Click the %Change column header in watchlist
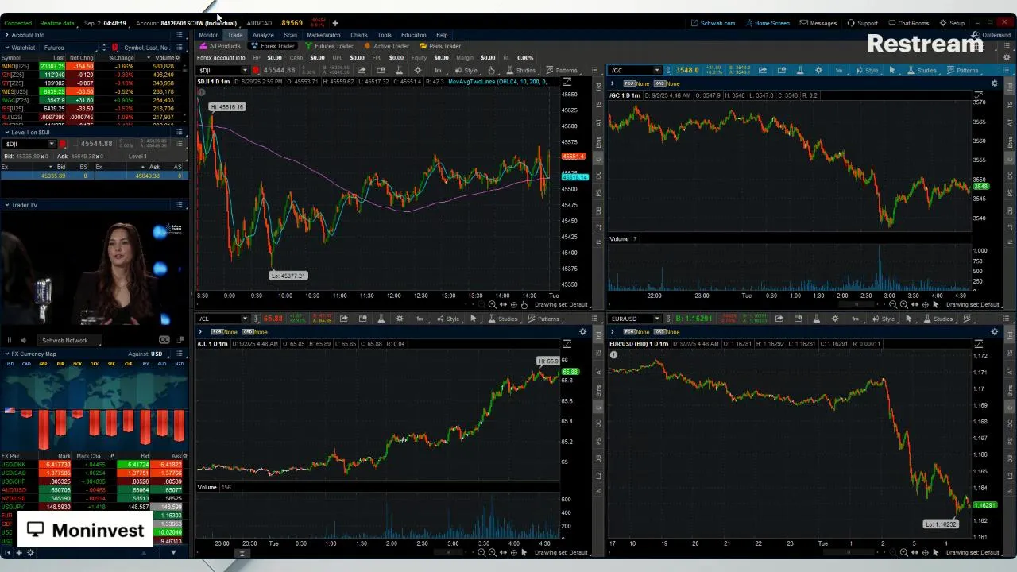Screen dimensions: 1017x572 coord(122,58)
